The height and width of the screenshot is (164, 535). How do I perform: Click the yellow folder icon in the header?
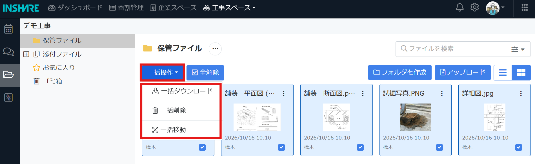[x=147, y=48]
